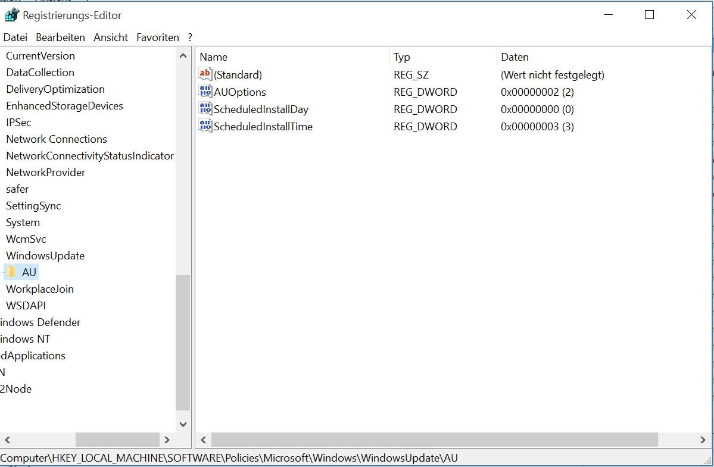Select the key ending in 2Node

coord(16,389)
